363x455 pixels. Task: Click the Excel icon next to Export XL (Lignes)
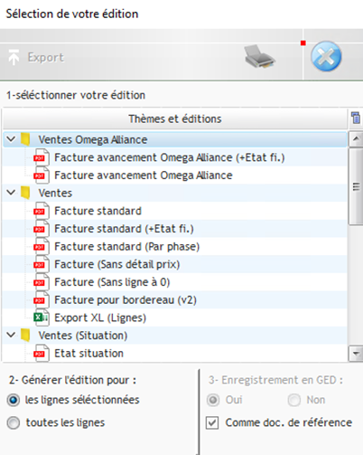(42, 318)
